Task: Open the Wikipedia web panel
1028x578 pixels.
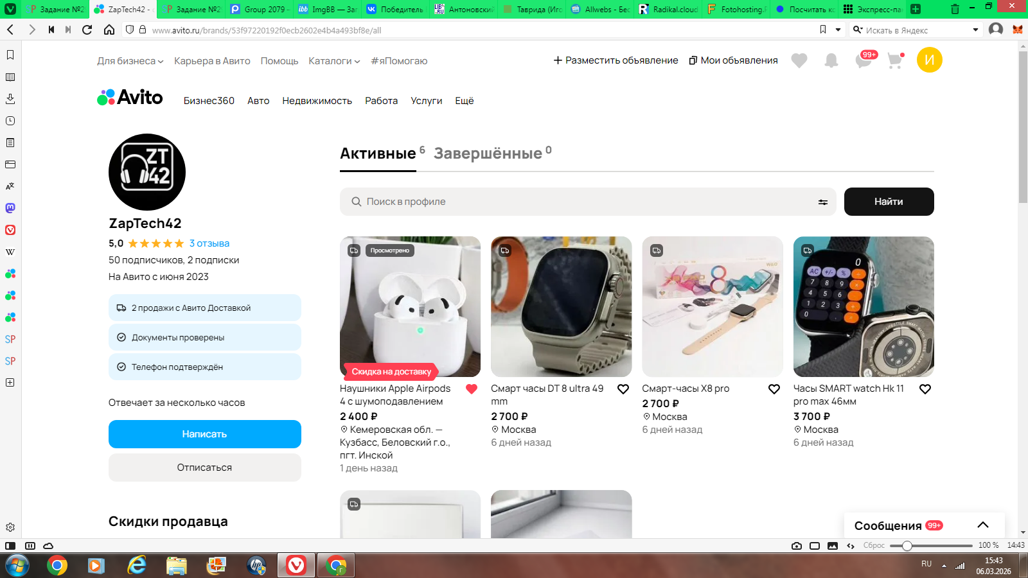Action: [x=10, y=252]
